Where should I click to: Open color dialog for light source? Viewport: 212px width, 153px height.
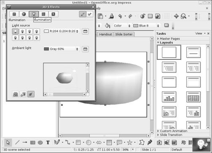pyautogui.click(x=85, y=31)
